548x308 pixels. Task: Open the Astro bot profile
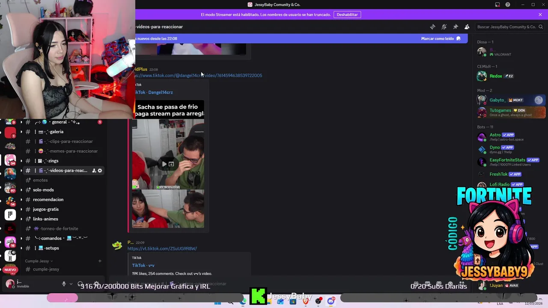[511, 137]
